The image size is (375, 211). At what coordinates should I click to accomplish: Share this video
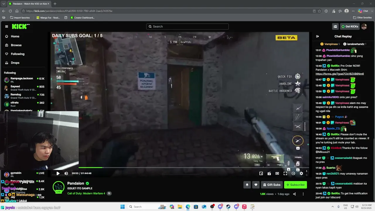point(294,194)
